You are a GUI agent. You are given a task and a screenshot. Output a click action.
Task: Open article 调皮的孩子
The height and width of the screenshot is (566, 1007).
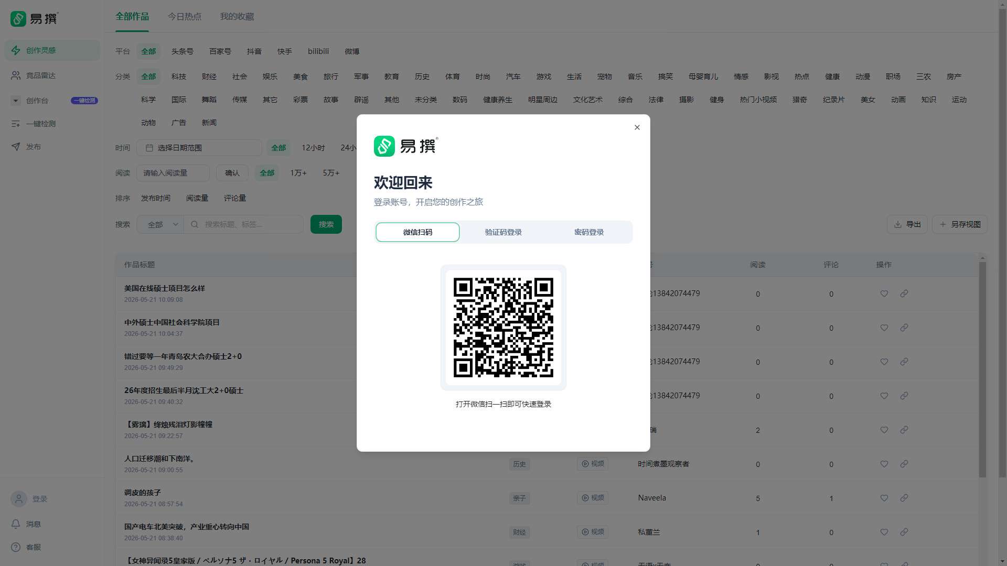coord(143,493)
